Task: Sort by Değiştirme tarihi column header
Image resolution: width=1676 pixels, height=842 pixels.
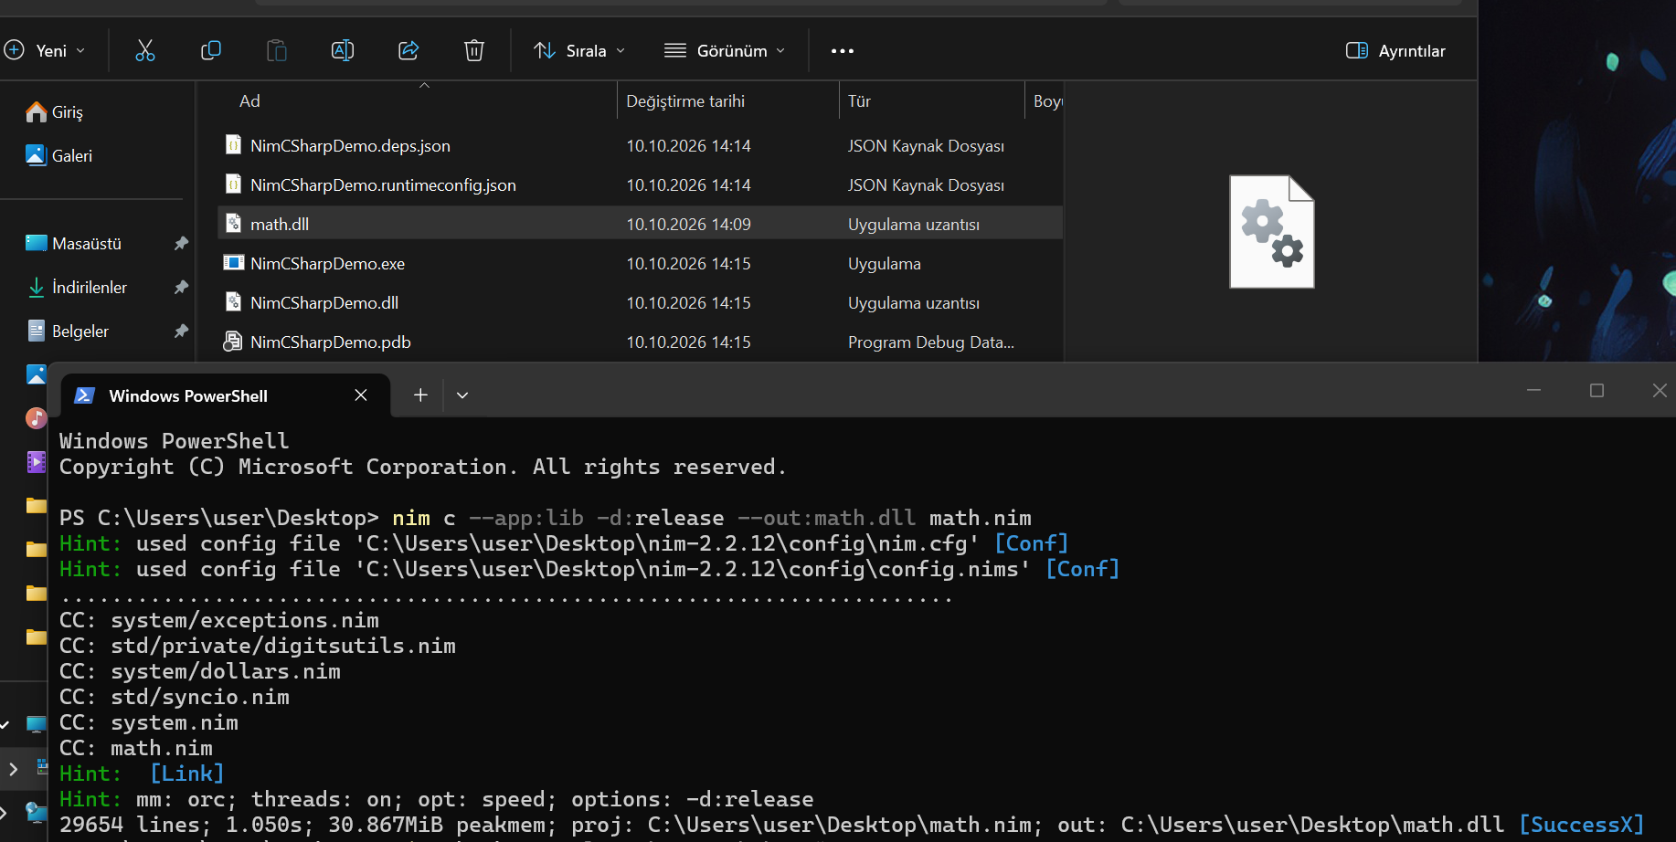Action: click(685, 101)
